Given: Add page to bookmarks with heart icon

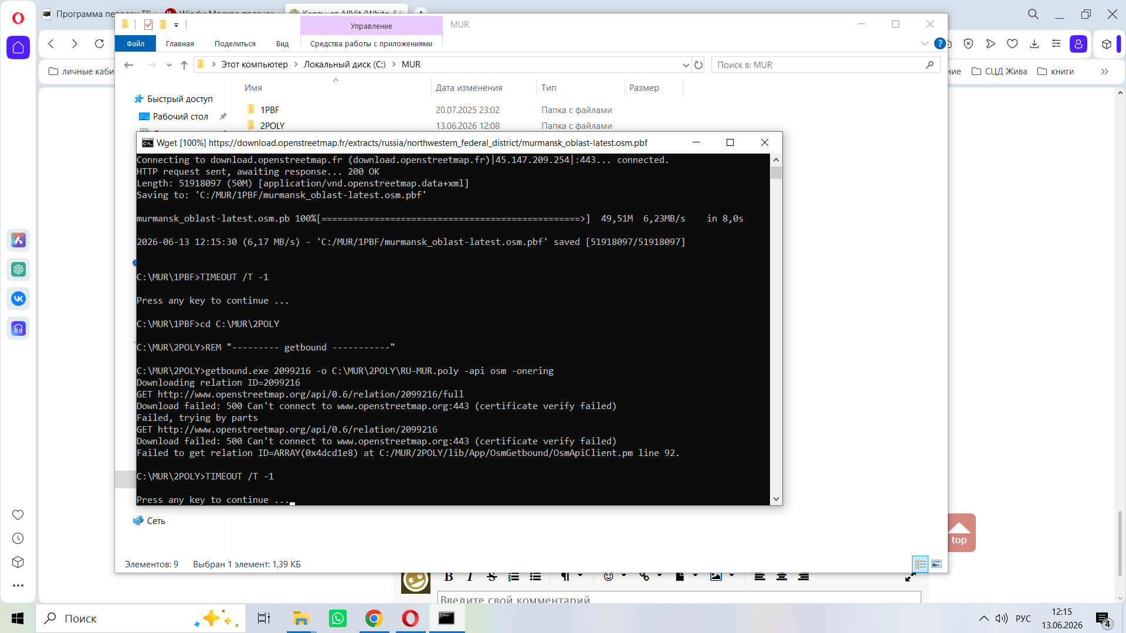Looking at the screenshot, I should pos(1012,43).
